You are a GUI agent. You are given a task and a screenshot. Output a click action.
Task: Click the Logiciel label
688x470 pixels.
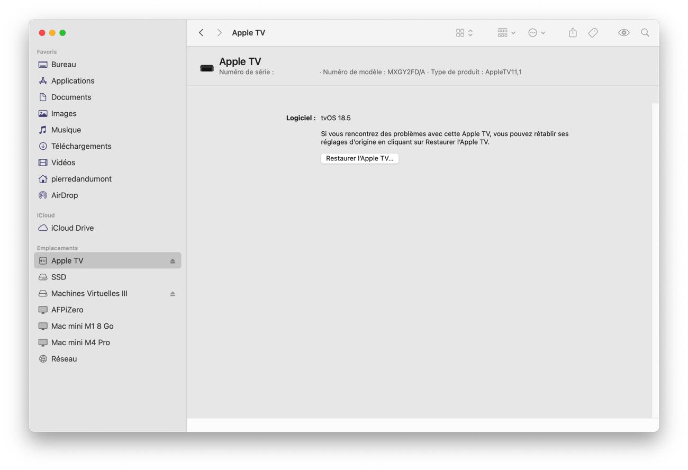301,118
